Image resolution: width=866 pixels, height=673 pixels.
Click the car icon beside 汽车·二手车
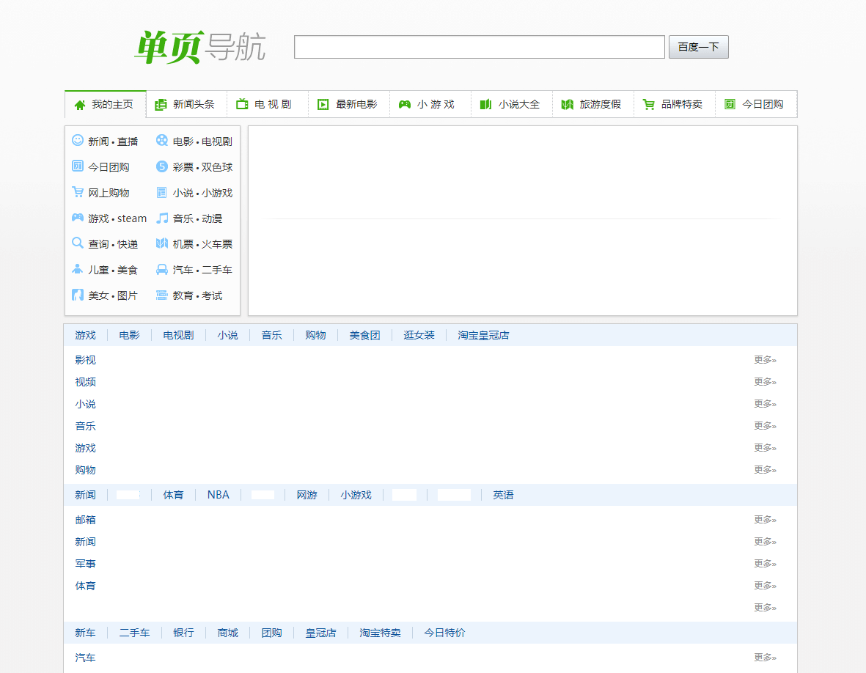161,269
